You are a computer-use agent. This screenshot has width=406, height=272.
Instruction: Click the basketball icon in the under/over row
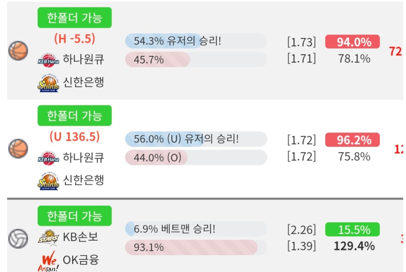[18, 149]
